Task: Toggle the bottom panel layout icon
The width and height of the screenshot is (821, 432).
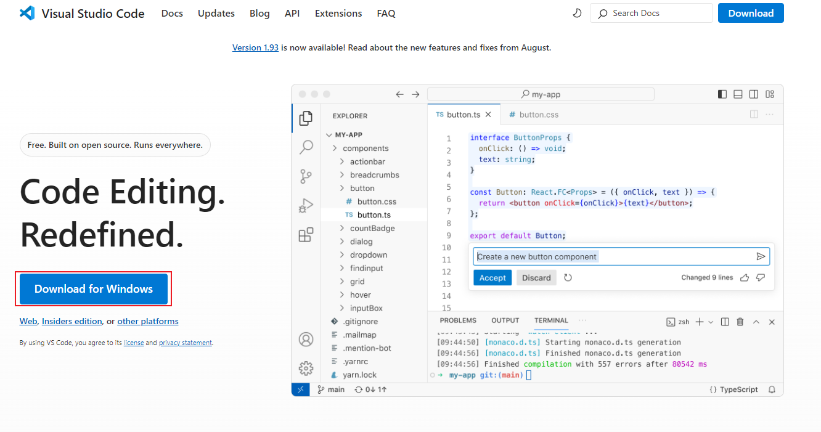Action: [738, 94]
